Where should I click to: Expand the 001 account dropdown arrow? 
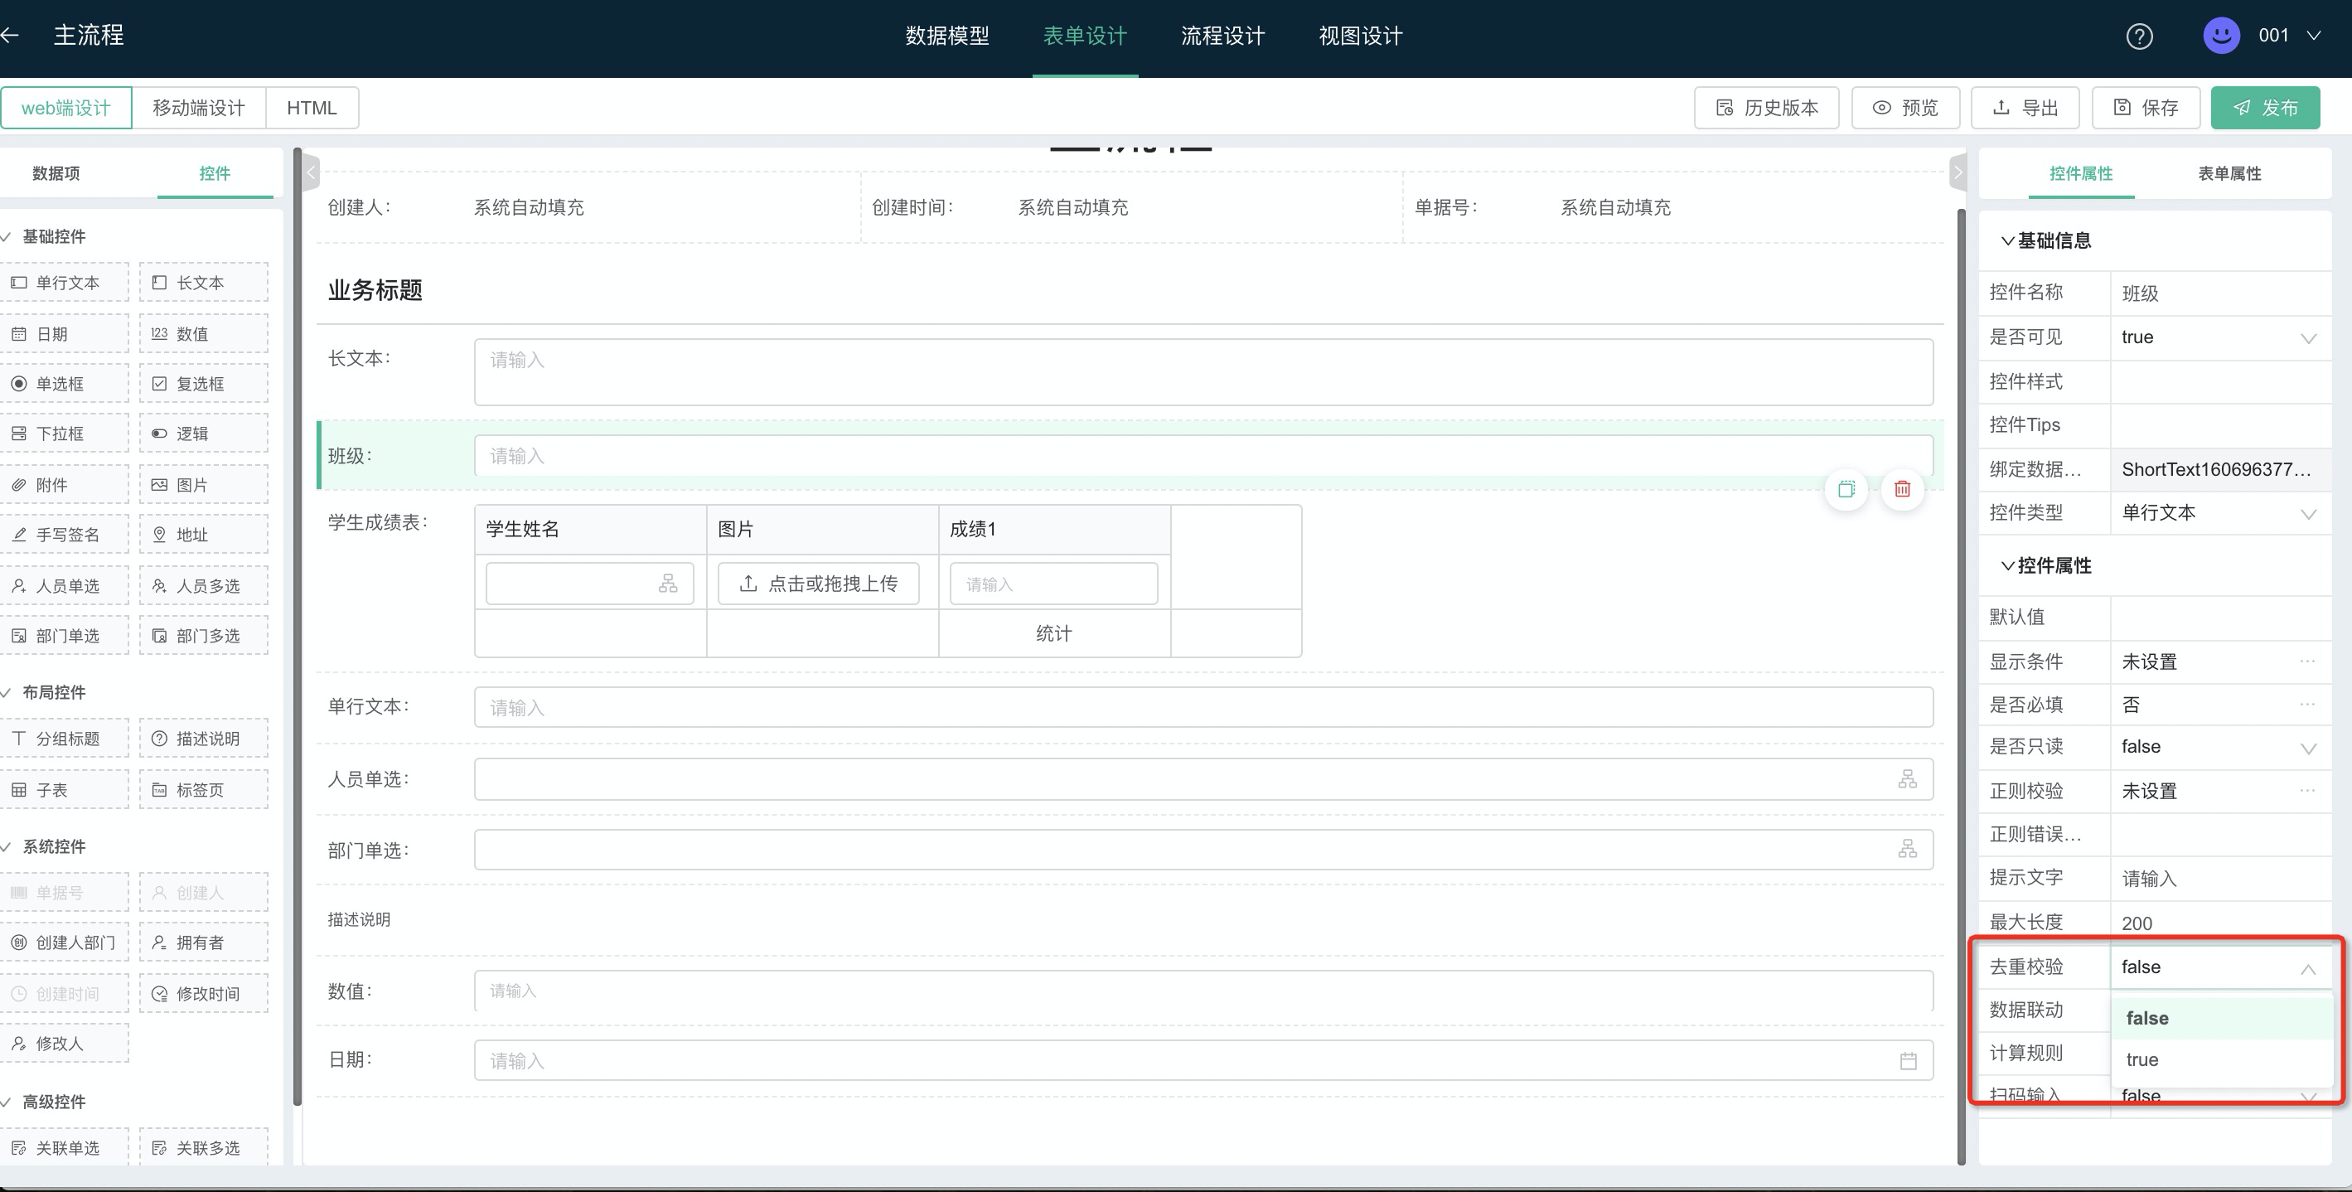(x=2314, y=36)
